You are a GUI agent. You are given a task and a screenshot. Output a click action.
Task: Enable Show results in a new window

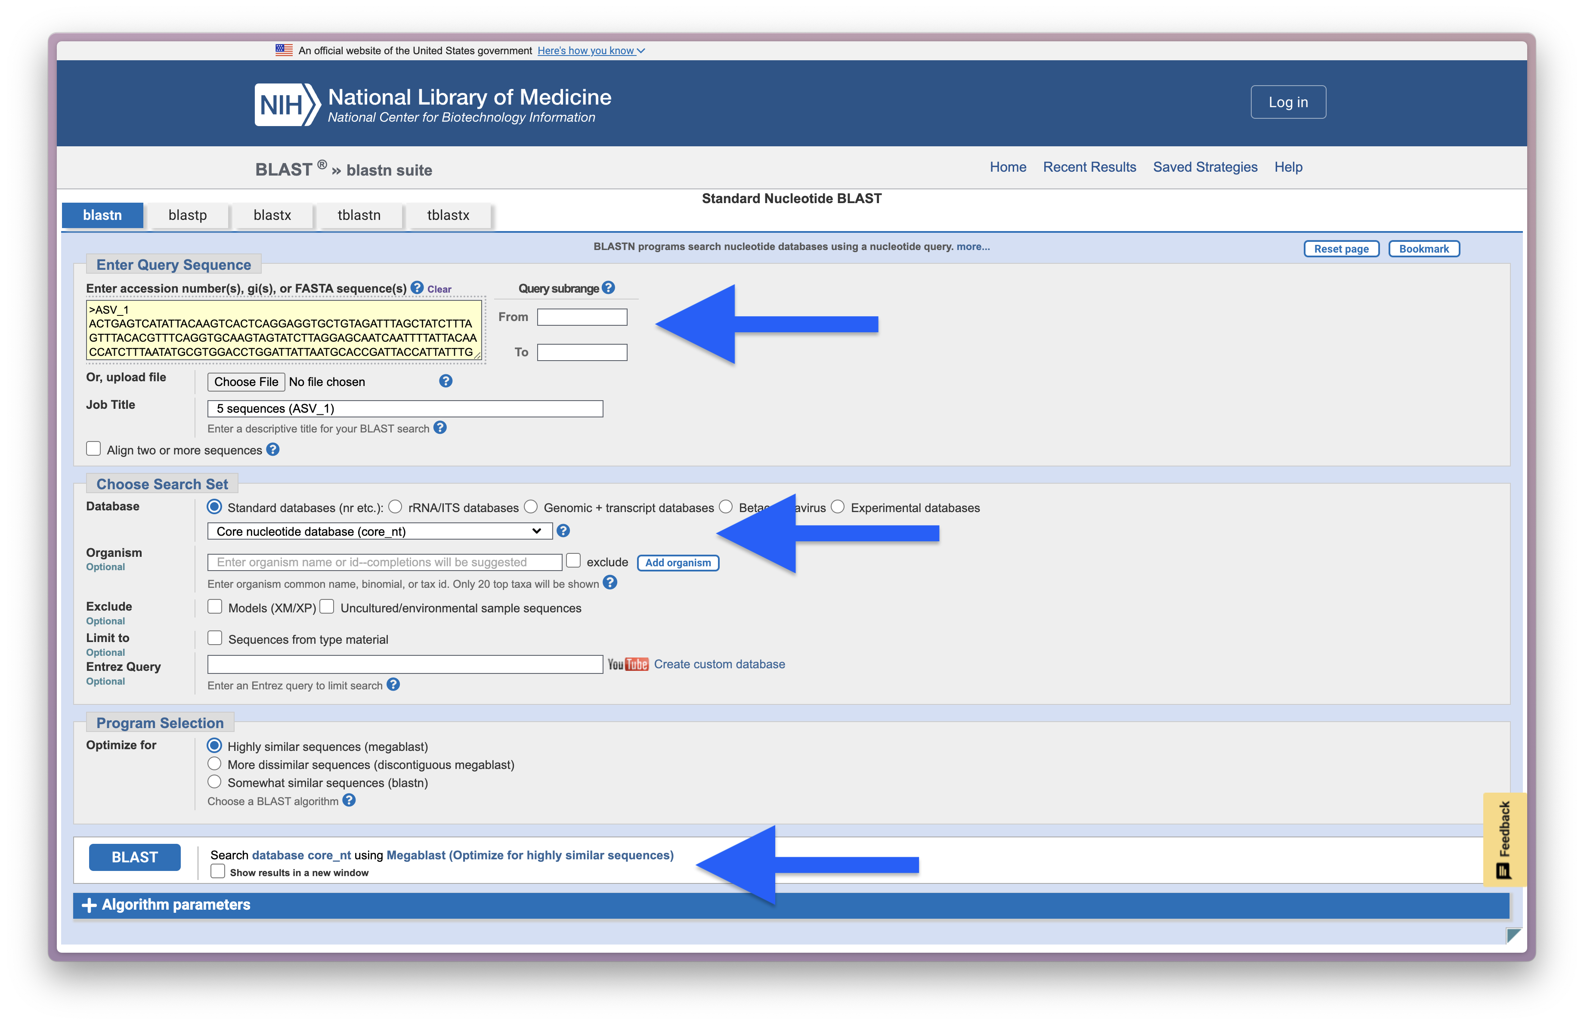[x=218, y=871]
